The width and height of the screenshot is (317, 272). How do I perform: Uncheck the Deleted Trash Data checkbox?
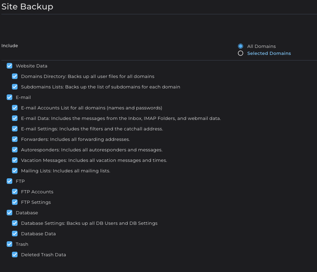point(15,255)
